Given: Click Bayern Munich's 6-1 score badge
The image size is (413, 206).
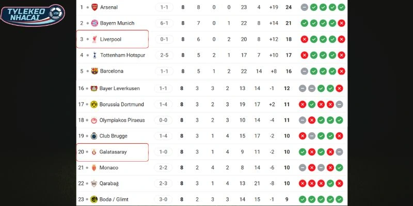Looking at the screenshot, I should point(163,23).
